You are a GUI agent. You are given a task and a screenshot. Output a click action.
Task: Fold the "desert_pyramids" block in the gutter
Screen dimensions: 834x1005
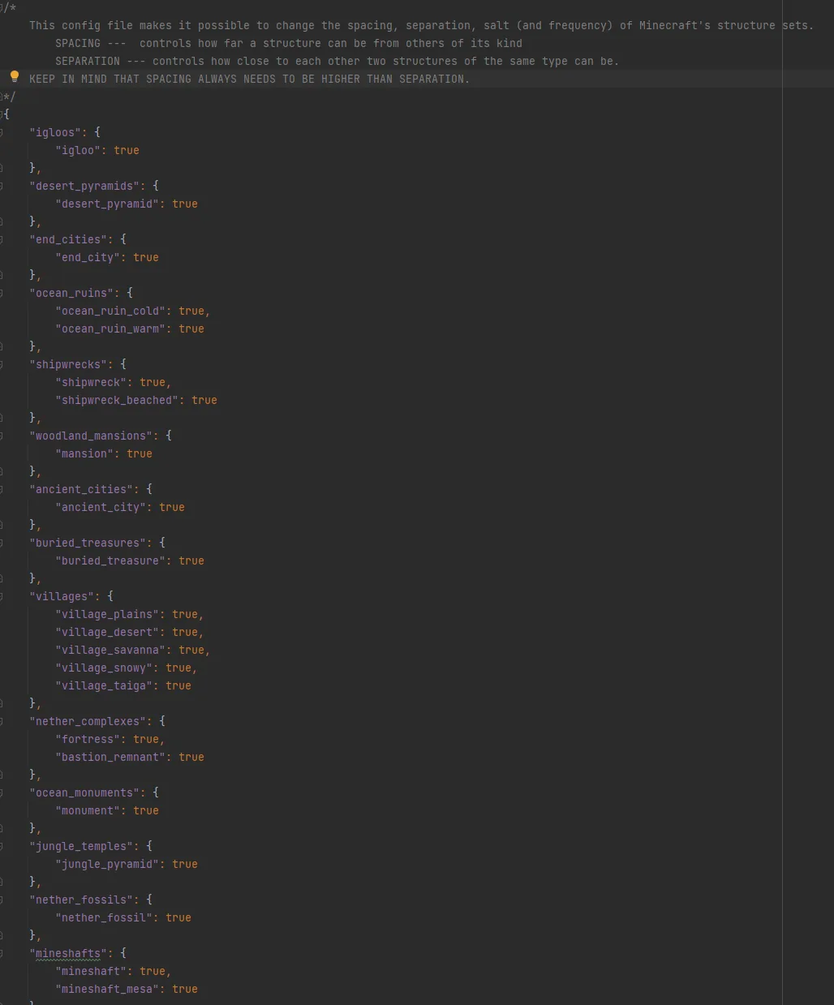point(2,186)
